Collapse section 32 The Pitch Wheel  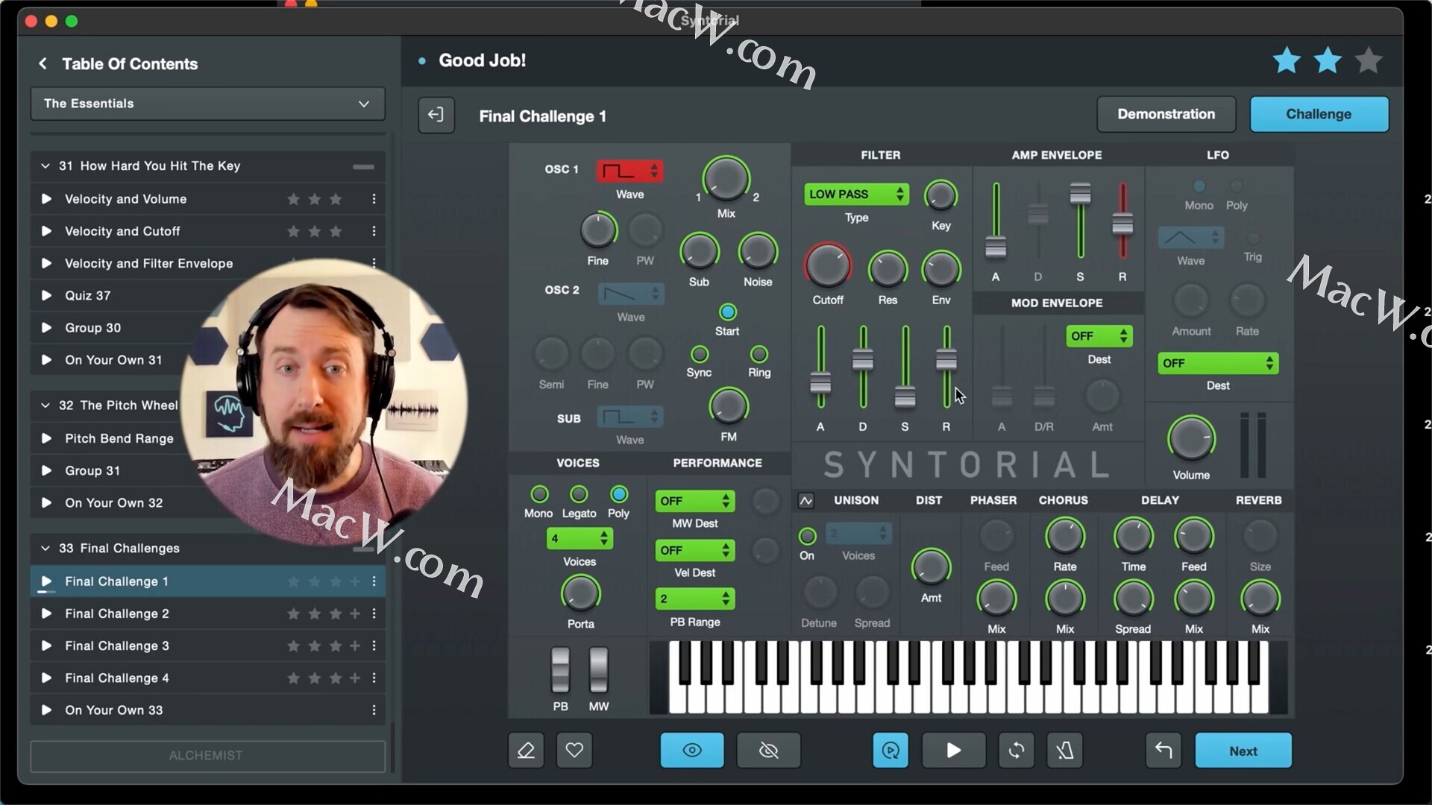(45, 405)
